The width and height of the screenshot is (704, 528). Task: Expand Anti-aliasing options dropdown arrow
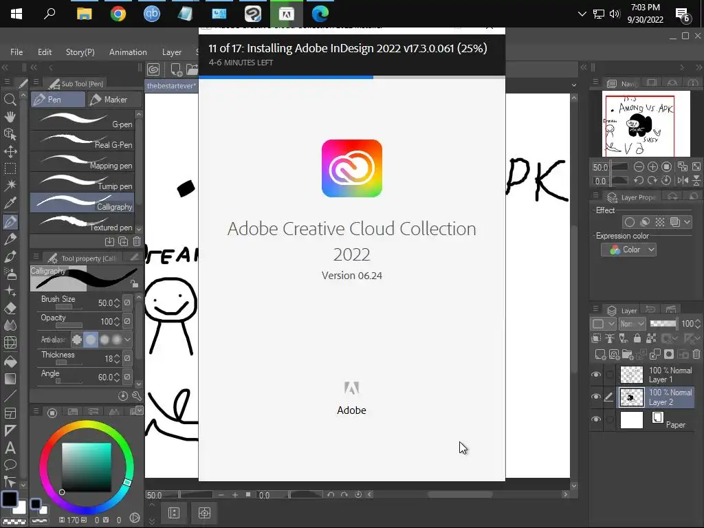click(x=127, y=340)
